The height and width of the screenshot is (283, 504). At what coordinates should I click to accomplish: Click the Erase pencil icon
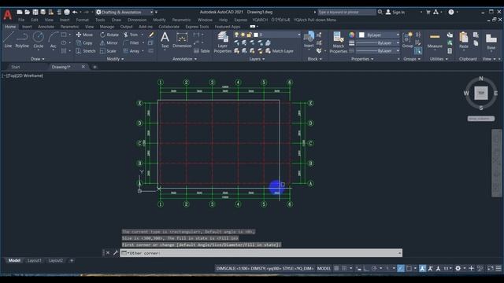coord(150,35)
